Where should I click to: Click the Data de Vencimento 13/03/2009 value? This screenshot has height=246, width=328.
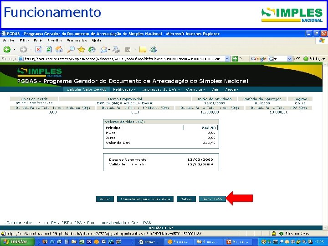tap(200, 159)
